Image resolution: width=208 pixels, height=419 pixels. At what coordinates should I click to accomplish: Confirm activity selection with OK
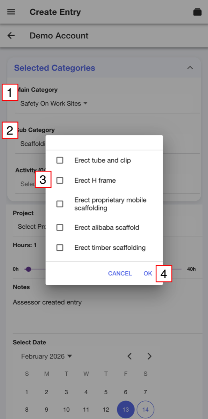(148, 273)
